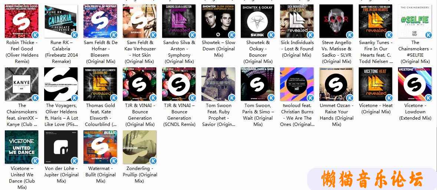The image size is (437, 190).
Task: Click Swanky Tunes Fire In Our Hearts label
Action: (376, 52)
